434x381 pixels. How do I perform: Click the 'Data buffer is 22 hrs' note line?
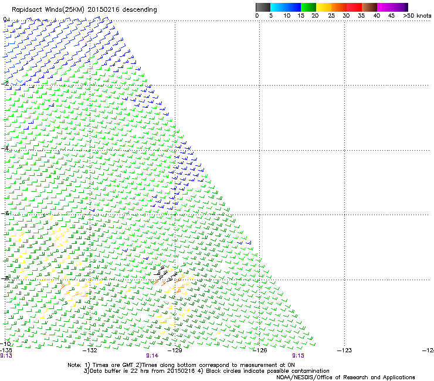[x=206, y=371]
